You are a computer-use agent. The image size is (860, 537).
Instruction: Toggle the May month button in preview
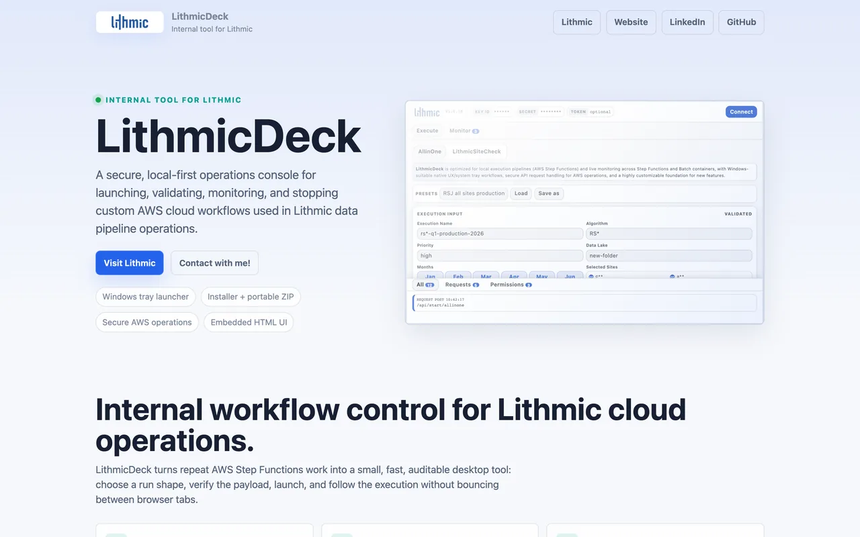pos(542,275)
